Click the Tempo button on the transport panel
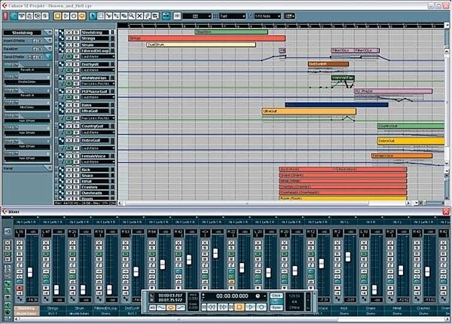 pos(276,301)
